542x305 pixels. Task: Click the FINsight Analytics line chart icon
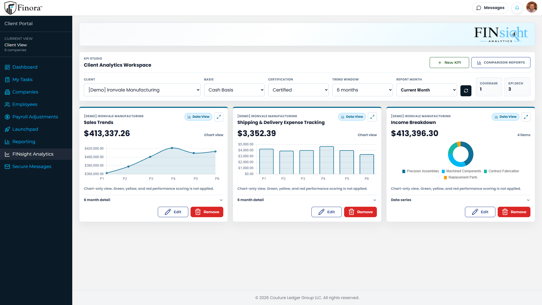(7, 154)
